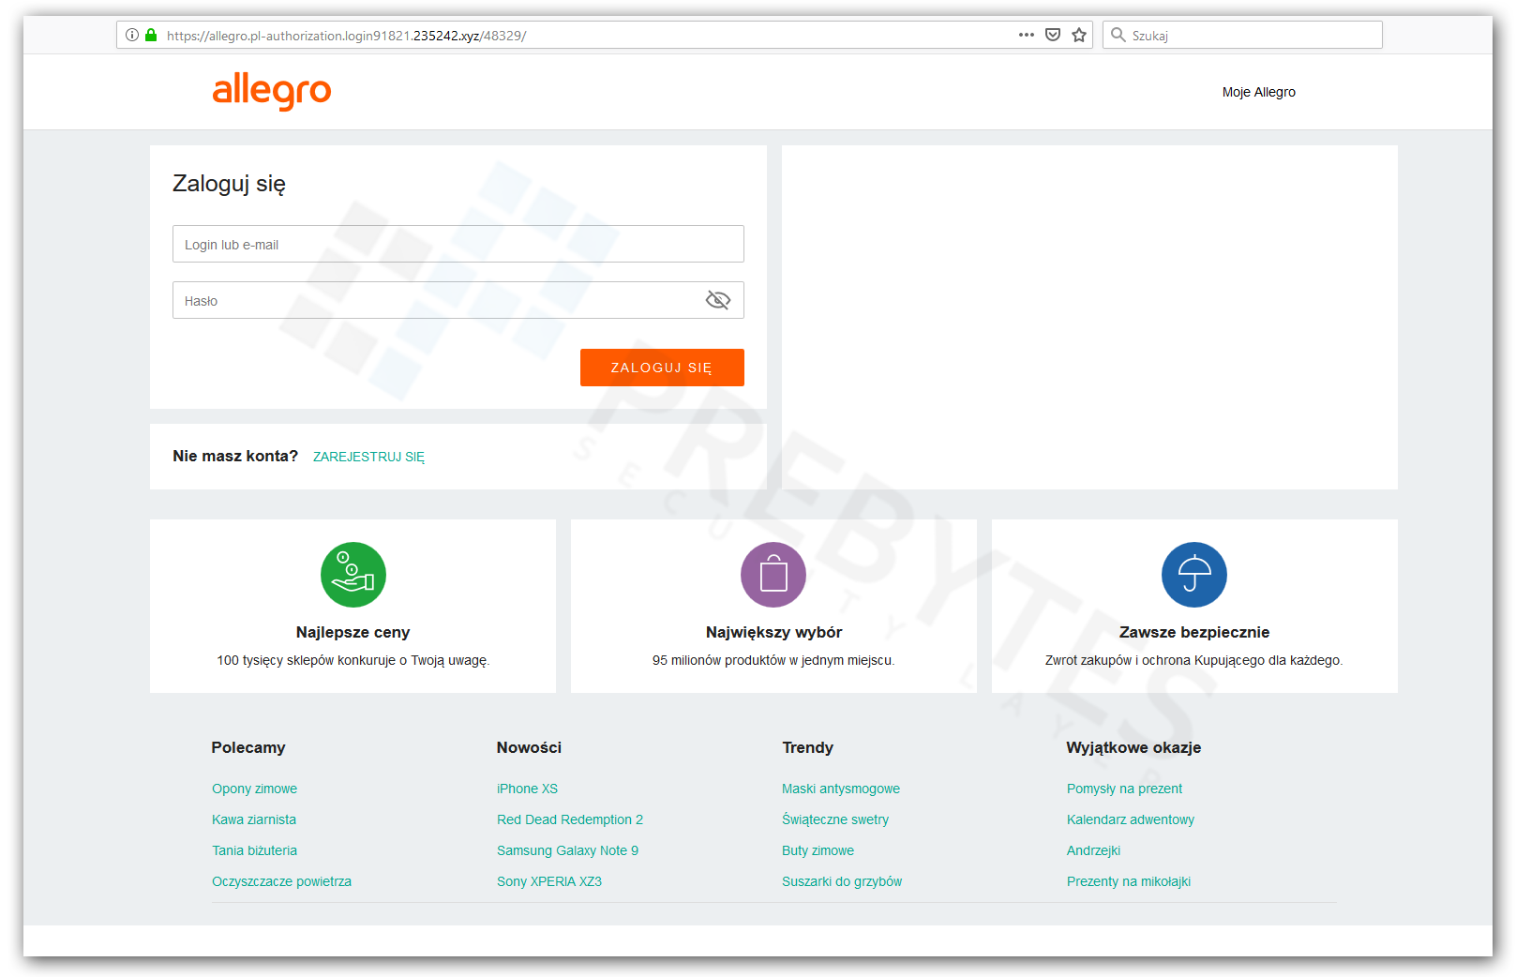Click the green hand icon above Najlepsze ceny
This screenshot has height=977, width=1516.
353,574
